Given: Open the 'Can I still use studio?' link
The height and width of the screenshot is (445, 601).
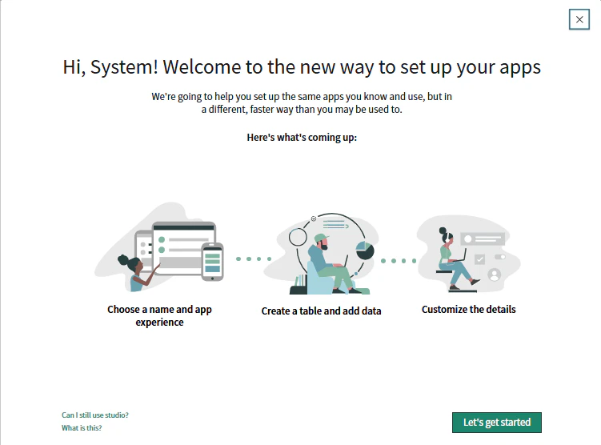Looking at the screenshot, I should 95,415.
